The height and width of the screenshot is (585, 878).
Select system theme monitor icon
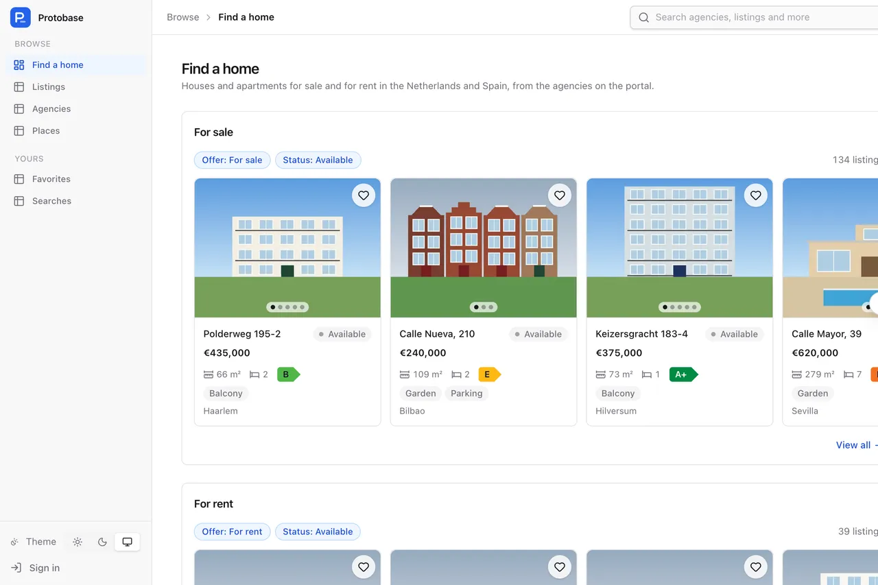click(x=127, y=542)
